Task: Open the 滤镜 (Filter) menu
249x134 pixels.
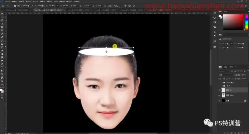Action: point(49,1)
